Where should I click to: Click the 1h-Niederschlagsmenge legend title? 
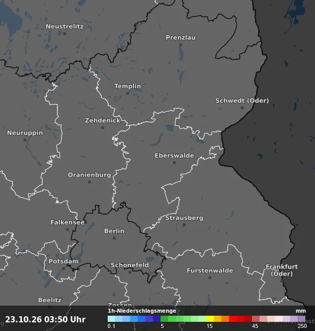click(x=142, y=311)
